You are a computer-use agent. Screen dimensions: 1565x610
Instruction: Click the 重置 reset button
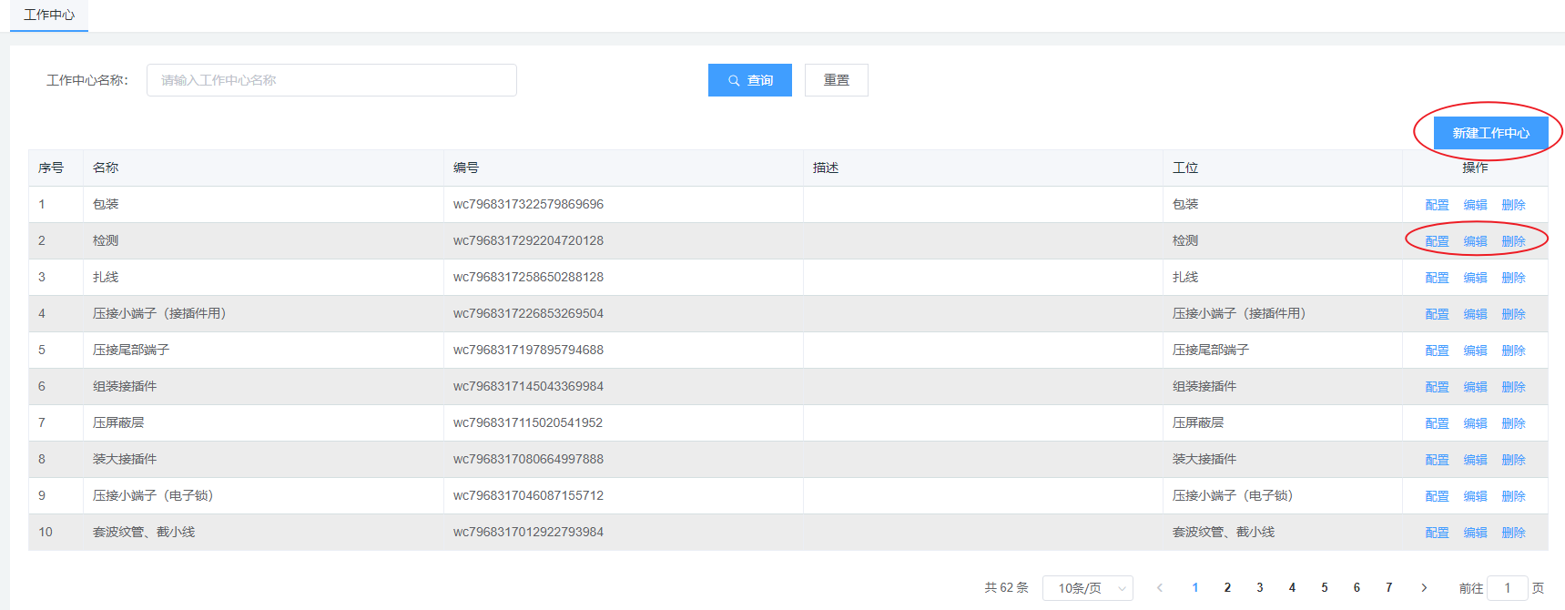pos(836,80)
